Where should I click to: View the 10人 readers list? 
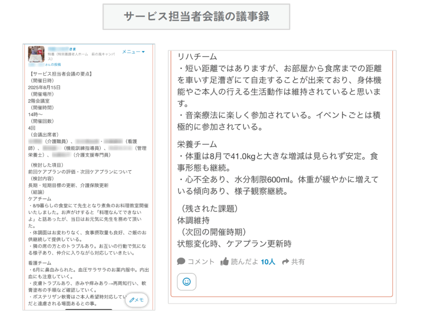pos(268,262)
